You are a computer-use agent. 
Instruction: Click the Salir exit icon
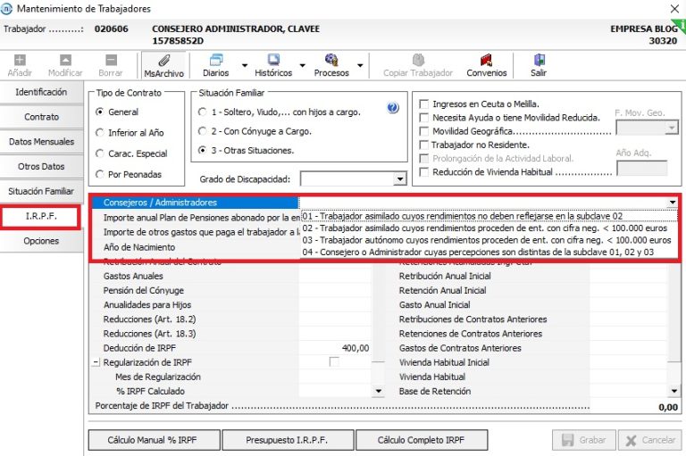539,60
